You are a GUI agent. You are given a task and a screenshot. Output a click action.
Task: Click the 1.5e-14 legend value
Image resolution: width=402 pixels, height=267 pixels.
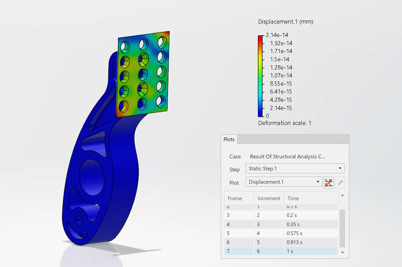tap(279, 59)
